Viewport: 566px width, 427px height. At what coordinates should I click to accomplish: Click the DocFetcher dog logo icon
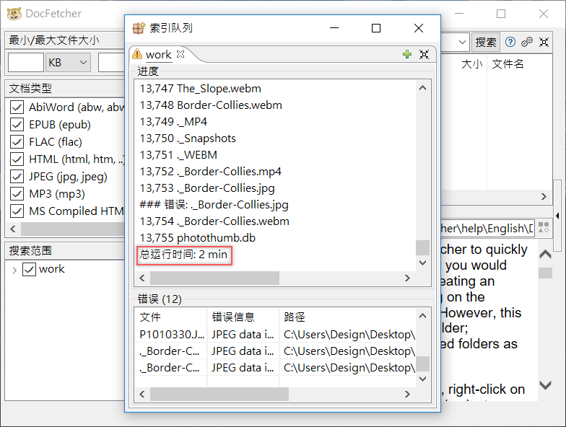pos(14,14)
